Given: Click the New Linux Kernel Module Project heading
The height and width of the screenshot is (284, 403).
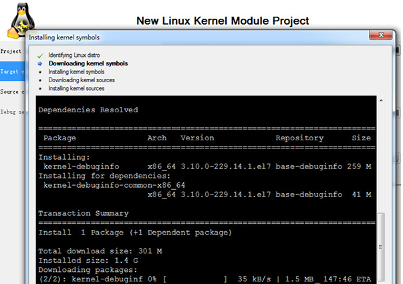Looking at the screenshot, I should click(x=223, y=21).
